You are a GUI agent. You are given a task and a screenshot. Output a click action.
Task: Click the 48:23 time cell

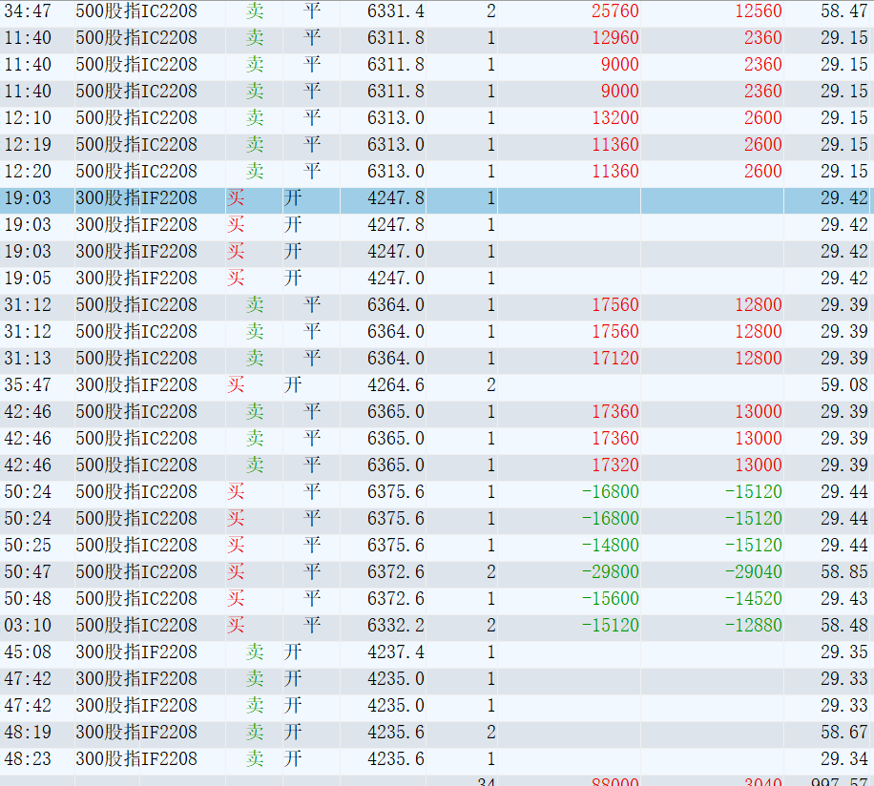(28, 759)
